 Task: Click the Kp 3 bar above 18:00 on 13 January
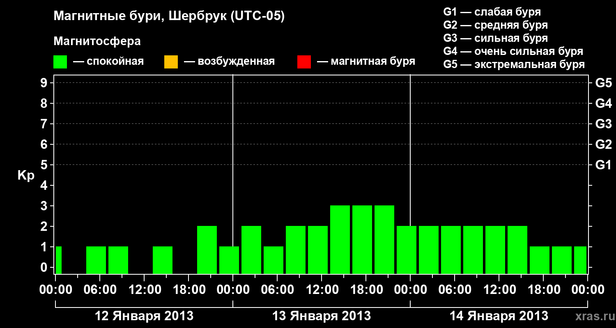coord(362,239)
